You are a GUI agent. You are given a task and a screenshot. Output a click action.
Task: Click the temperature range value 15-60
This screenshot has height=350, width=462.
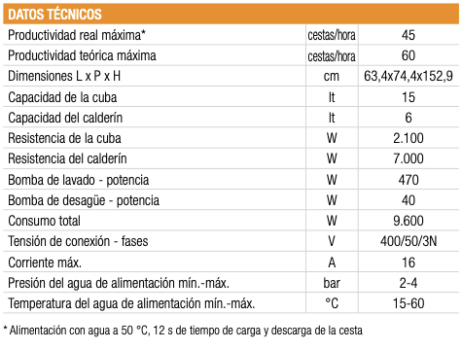point(409,303)
